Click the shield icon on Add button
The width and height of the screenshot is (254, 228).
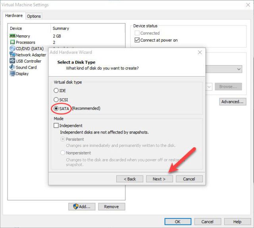tap(76, 207)
